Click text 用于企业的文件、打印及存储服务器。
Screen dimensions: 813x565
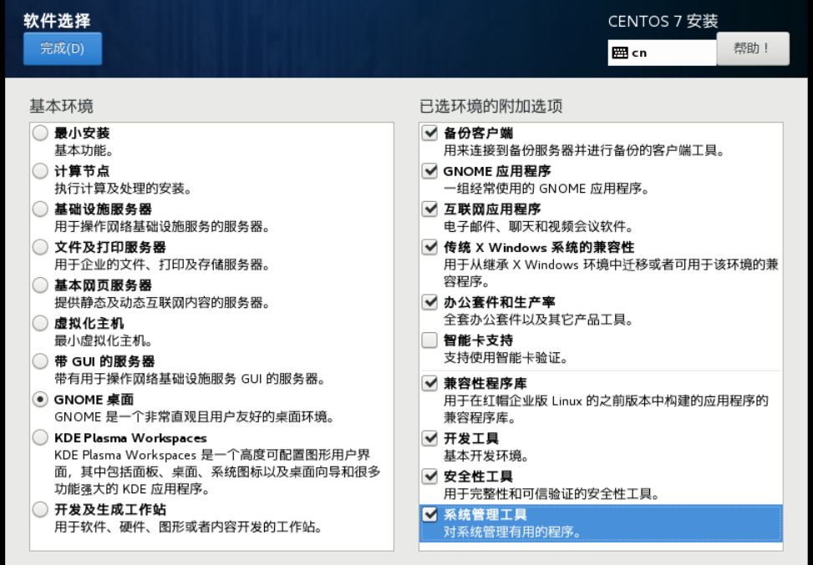(162, 265)
